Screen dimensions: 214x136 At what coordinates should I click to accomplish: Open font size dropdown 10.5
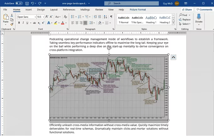coord(43,17)
